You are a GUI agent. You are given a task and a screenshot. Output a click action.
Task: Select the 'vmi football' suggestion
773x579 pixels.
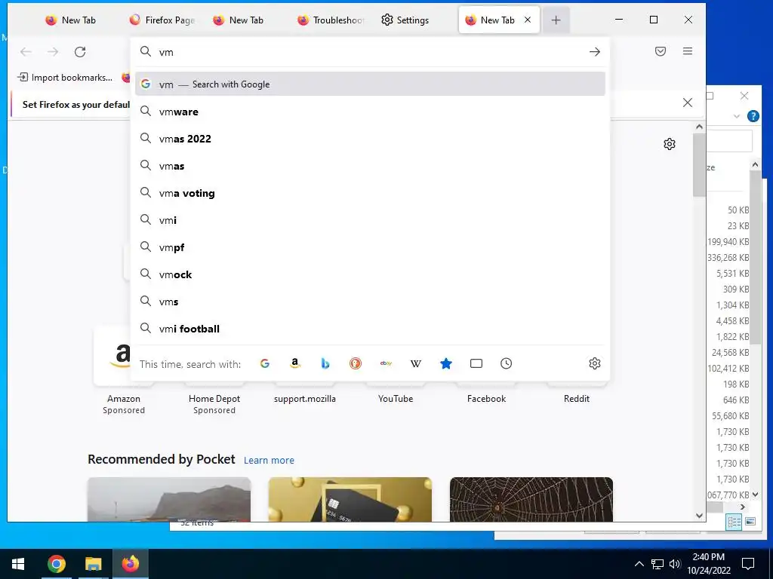[x=370, y=329]
